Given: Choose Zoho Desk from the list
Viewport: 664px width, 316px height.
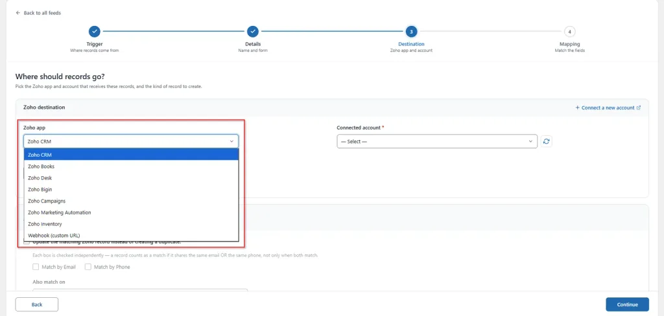Looking at the screenshot, I should click(x=131, y=177).
